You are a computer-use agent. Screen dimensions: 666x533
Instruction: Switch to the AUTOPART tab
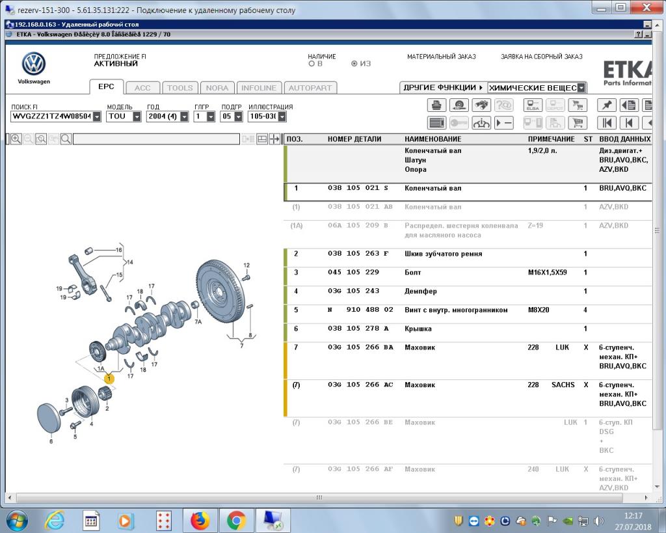point(310,88)
